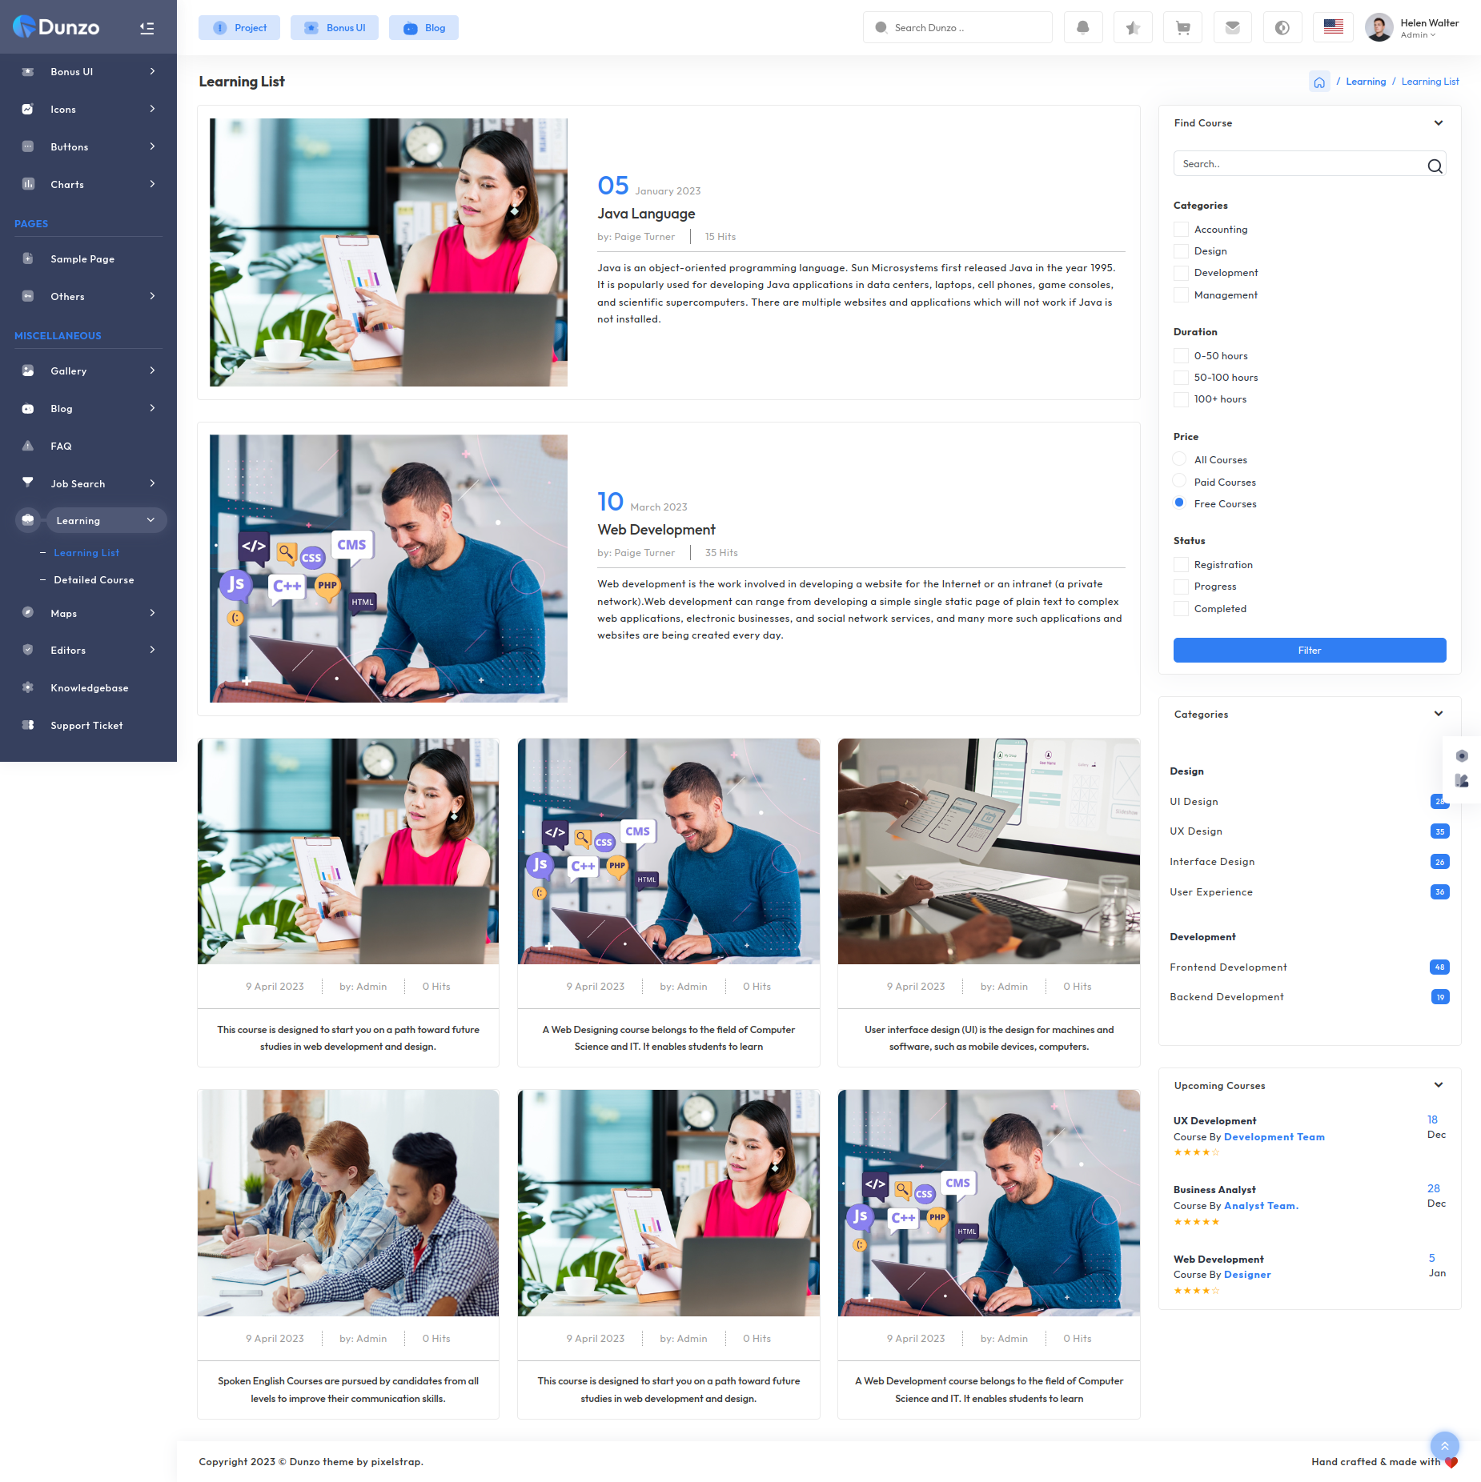This screenshot has width=1481, height=1482.
Task: Tick the Completed status checkbox
Action: point(1181,609)
